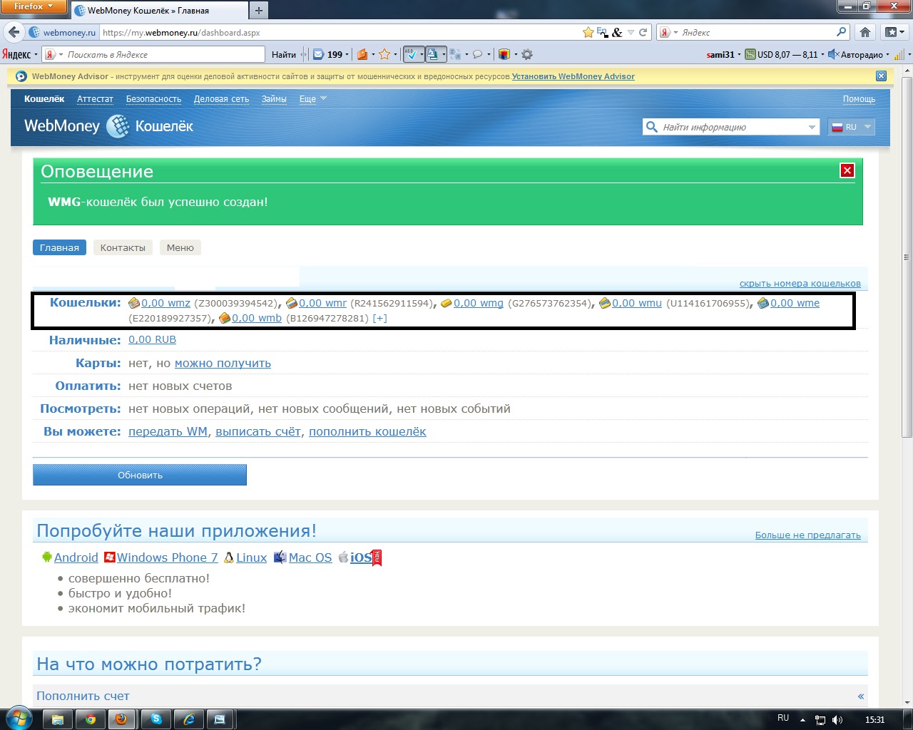
Task: Switch to the Главная tab
Action: coord(59,247)
